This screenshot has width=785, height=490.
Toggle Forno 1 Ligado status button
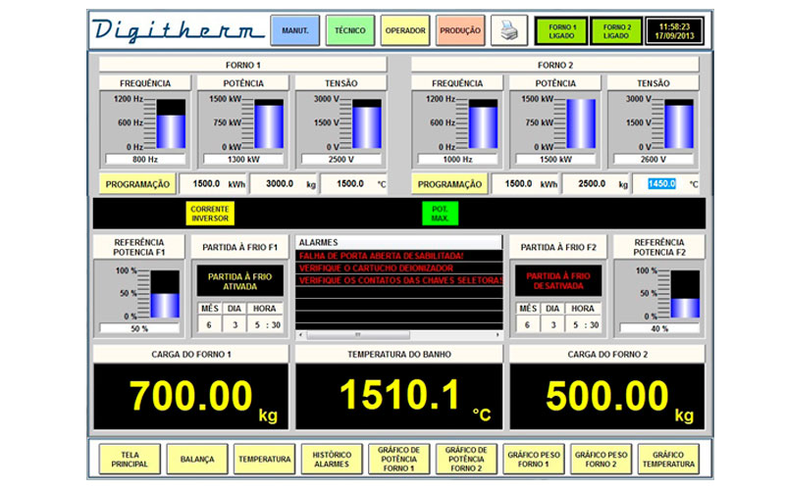[x=562, y=31]
